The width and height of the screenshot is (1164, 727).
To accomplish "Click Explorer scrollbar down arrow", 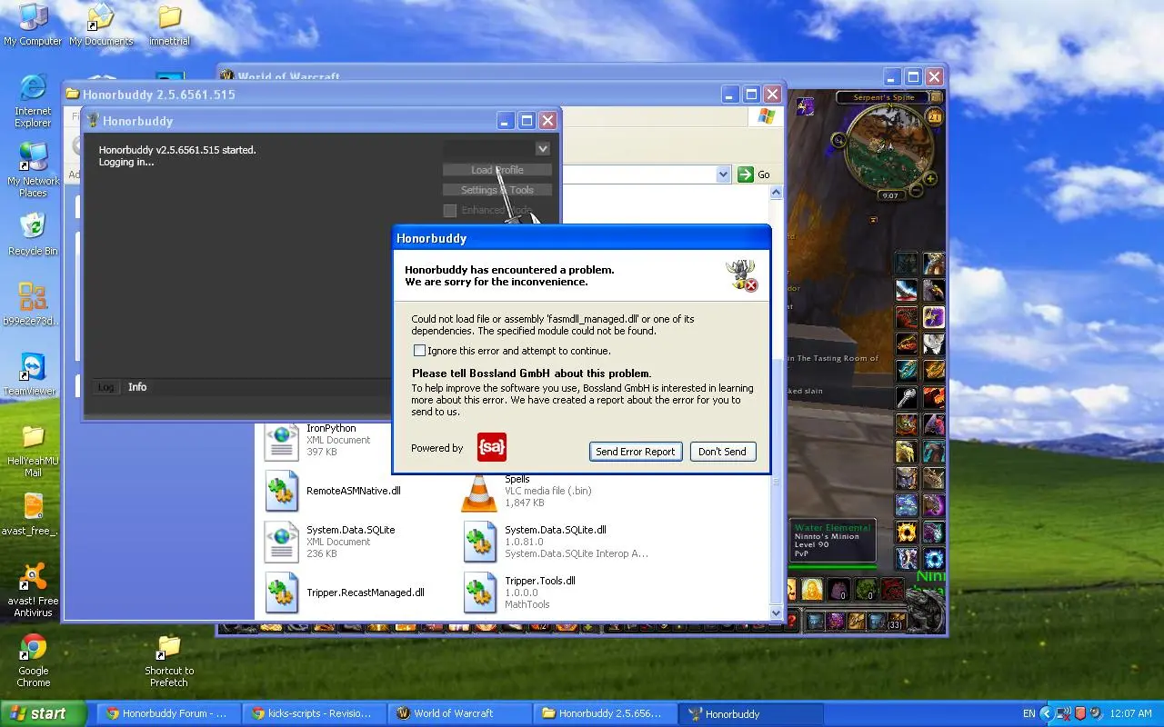I will coord(776,612).
